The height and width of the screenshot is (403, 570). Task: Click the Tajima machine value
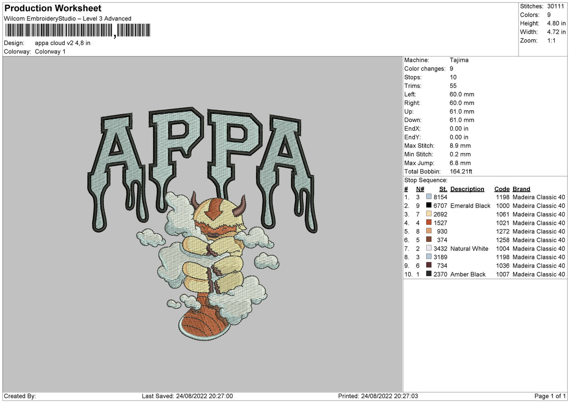click(460, 60)
